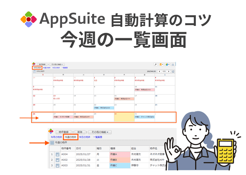Click the 2025年1月 label in calendar header
This screenshot has width=246, height=175.
click(151, 72)
